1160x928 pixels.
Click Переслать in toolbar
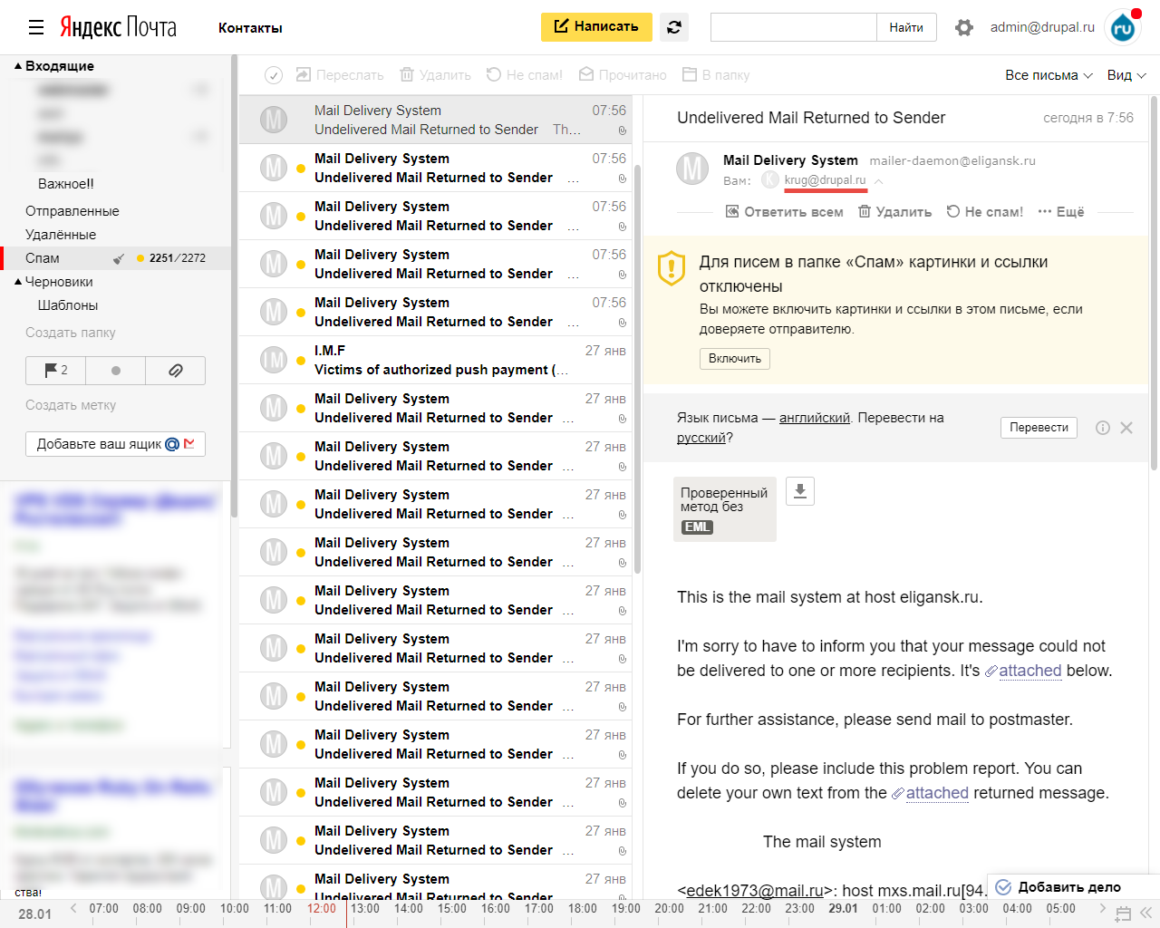point(339,75)
